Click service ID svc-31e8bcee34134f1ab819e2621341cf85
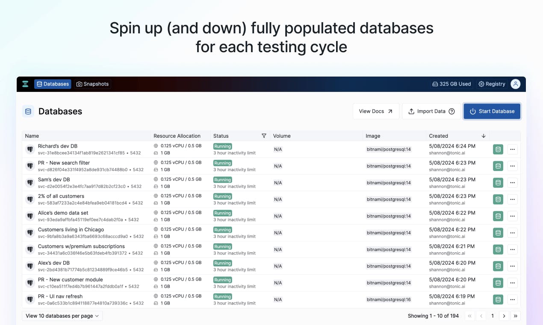543x325 pixels. click(x=81, y=153)
